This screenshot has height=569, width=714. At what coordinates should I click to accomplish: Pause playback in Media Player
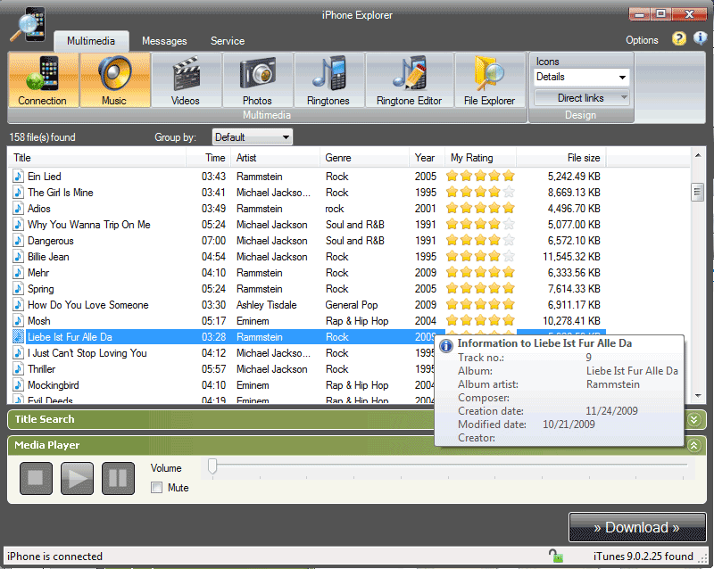click(x=118, y=478)
